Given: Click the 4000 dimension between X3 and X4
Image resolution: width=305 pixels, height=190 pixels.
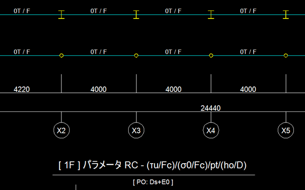Looking at the screenshot, I should [x=173, y=89].
